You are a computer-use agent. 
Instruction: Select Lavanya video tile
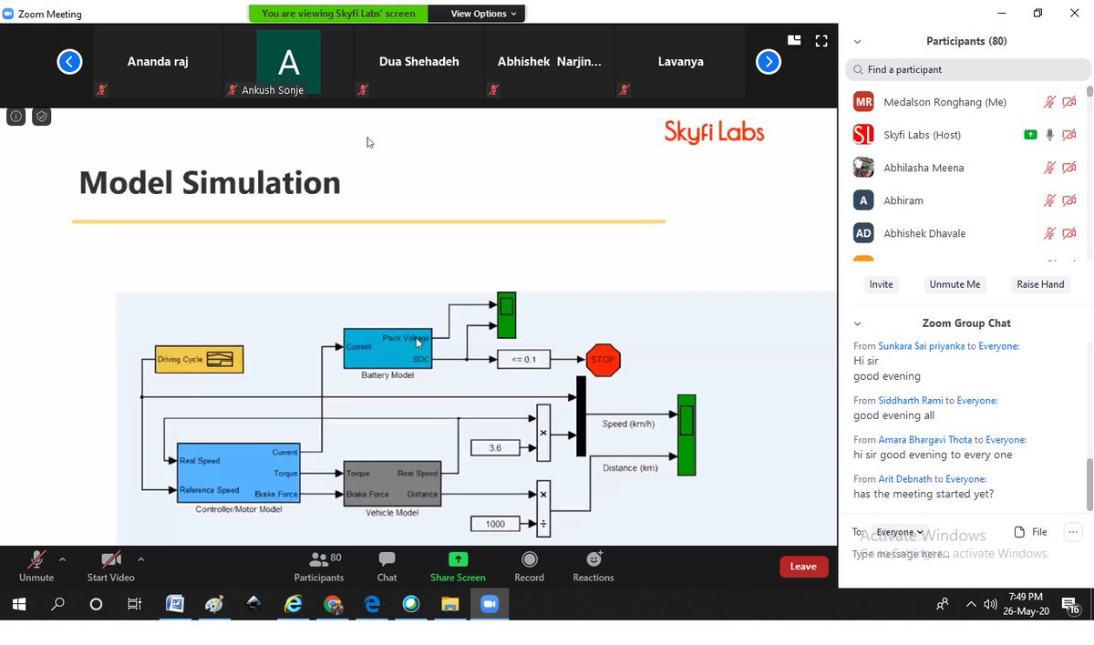680,62
